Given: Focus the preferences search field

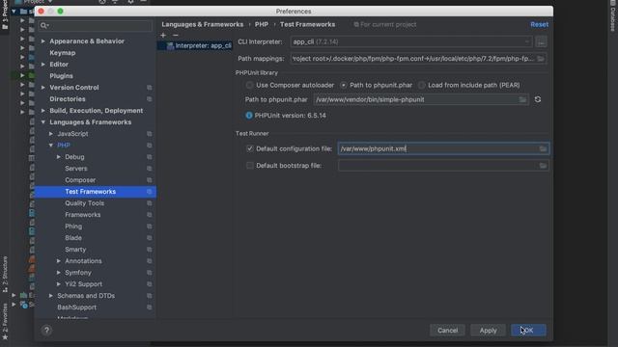Looking at the screenshot, I should (x=95, y=26).
